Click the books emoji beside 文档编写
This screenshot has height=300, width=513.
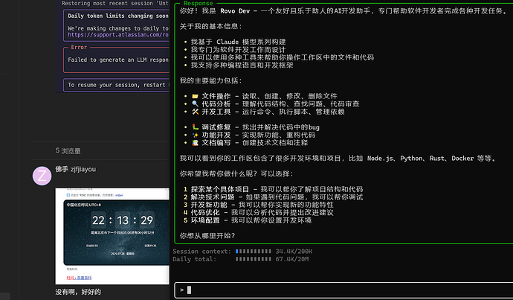(x=195, y=143)
